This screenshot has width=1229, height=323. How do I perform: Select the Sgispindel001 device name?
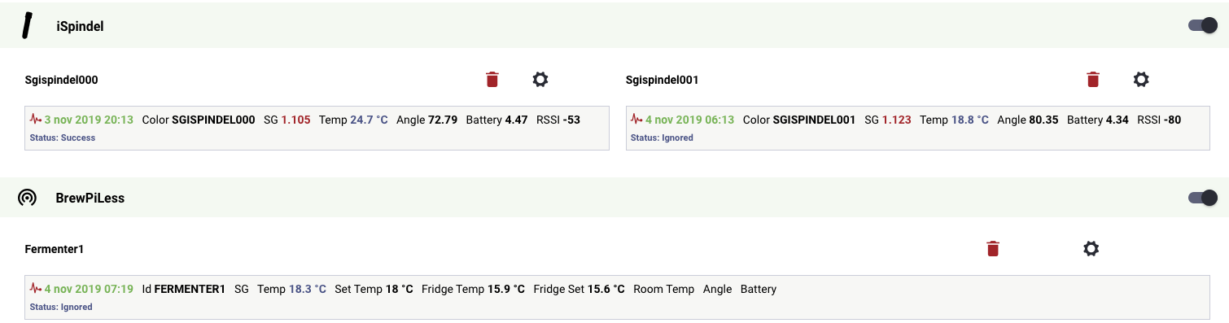click(x=663, y=80)
